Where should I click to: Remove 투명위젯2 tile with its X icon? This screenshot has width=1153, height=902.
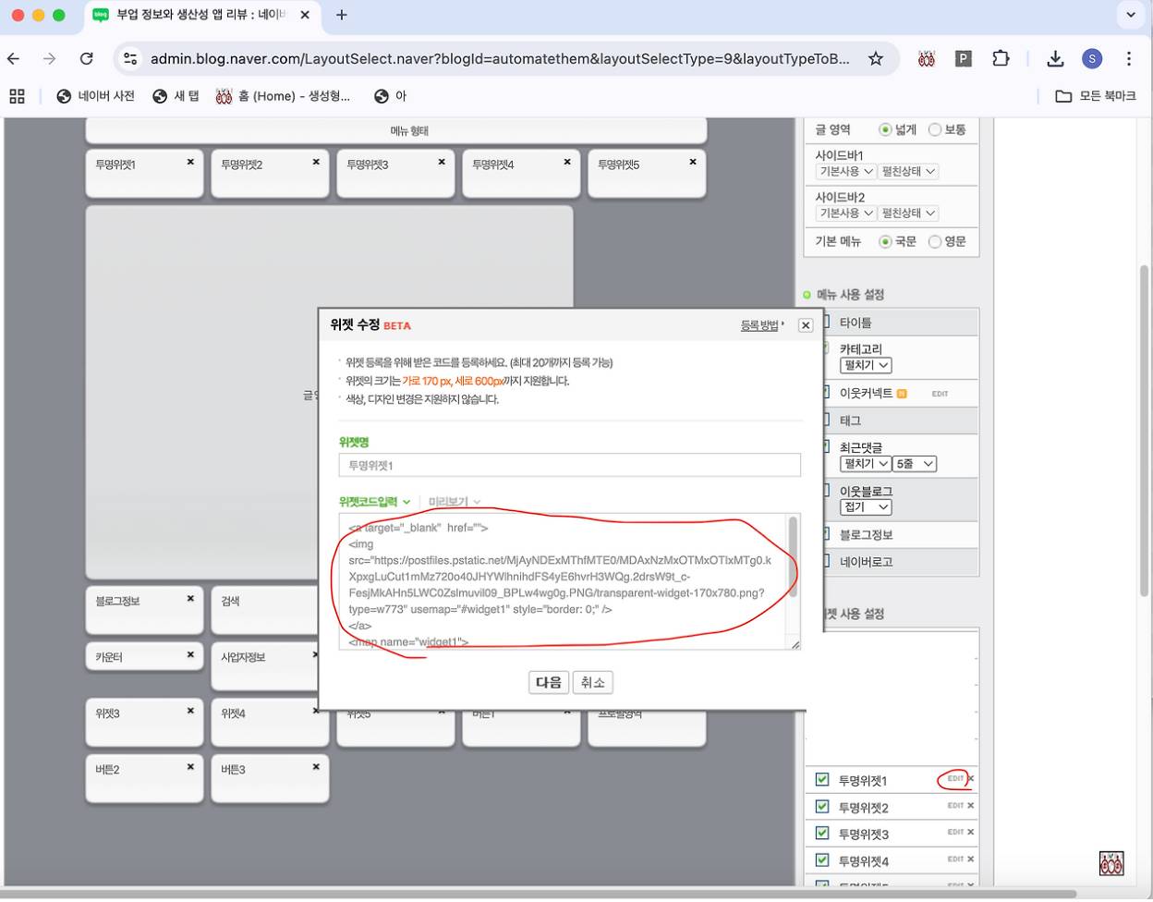tap(316, 162)
